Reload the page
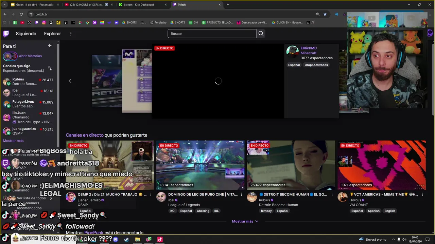This screenshot has width=435, height=244. tap(21, 14)
